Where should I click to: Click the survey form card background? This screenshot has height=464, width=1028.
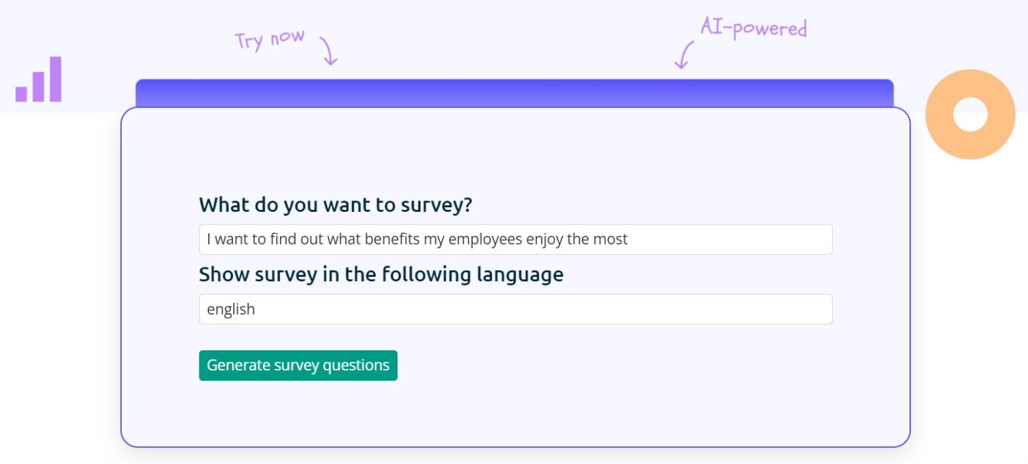(515, 415)
